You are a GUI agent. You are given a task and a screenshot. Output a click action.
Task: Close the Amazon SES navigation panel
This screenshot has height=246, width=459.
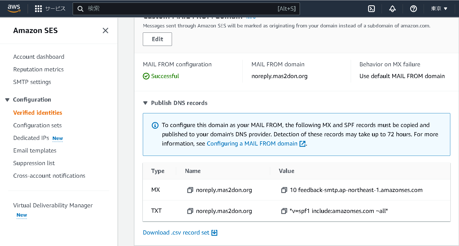[x=105, y=31]
